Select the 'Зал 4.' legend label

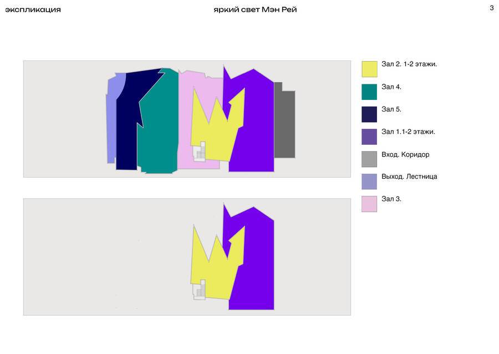391,87
